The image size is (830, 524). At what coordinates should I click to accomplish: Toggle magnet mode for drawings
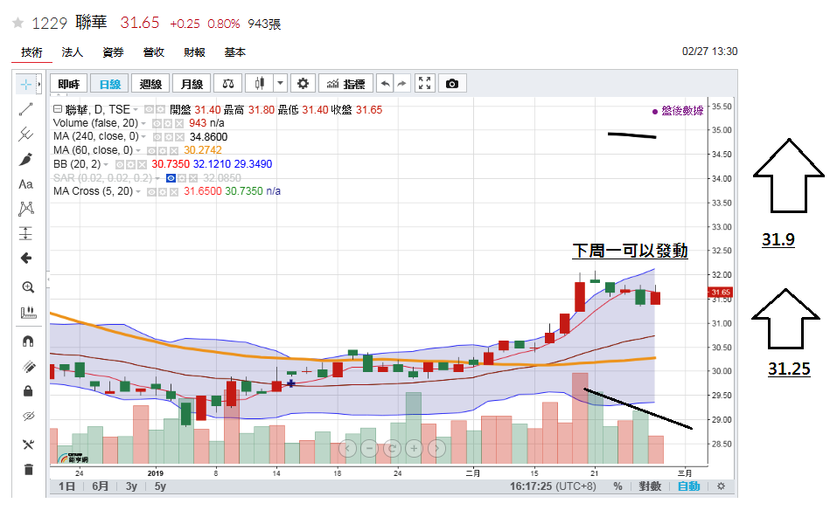click(x=27, y=341)
